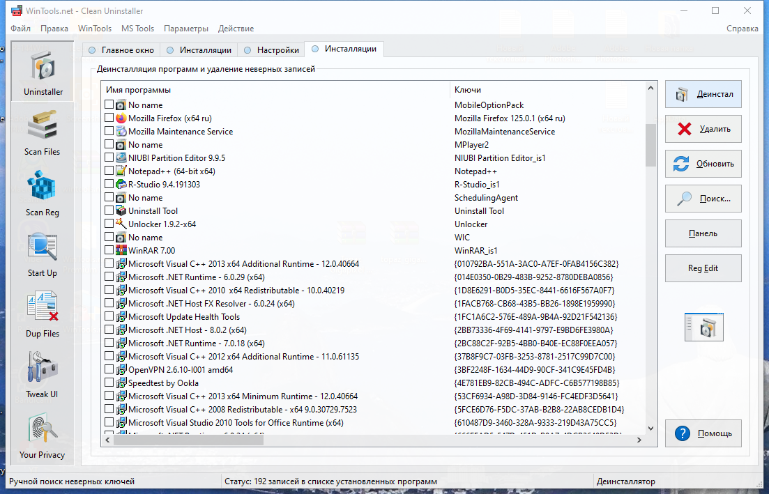Click the vertical scrollbar up arrow
The height and width of the screenshot is (494, 769).
pyautogui.click(x=650, y=88)
